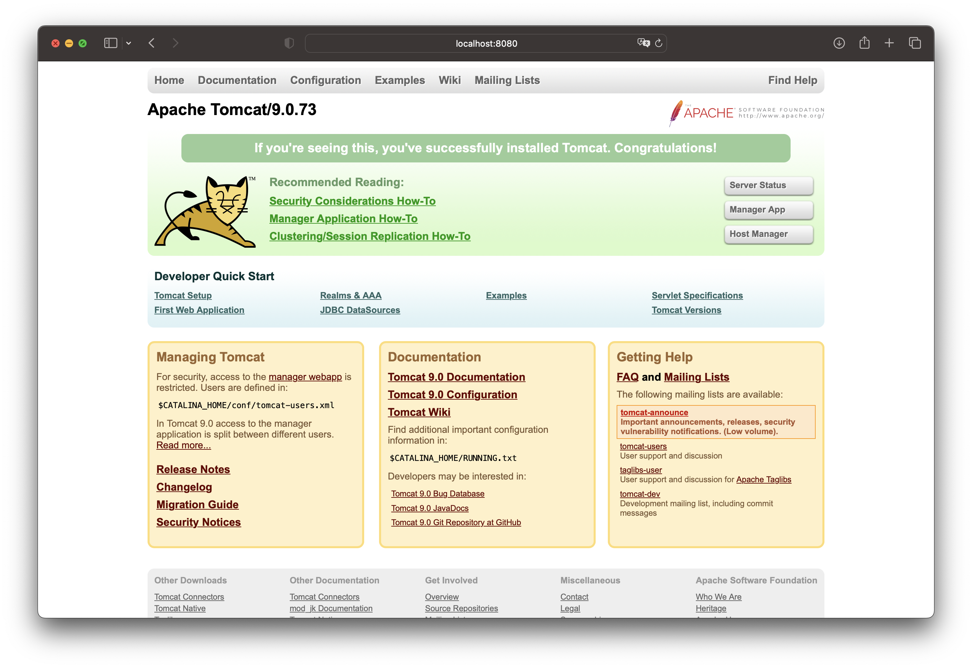Reload the page with the refresh icon
The width and height of the screenshot is (972, 668).
pyautogui.click(x=659, y=43)
